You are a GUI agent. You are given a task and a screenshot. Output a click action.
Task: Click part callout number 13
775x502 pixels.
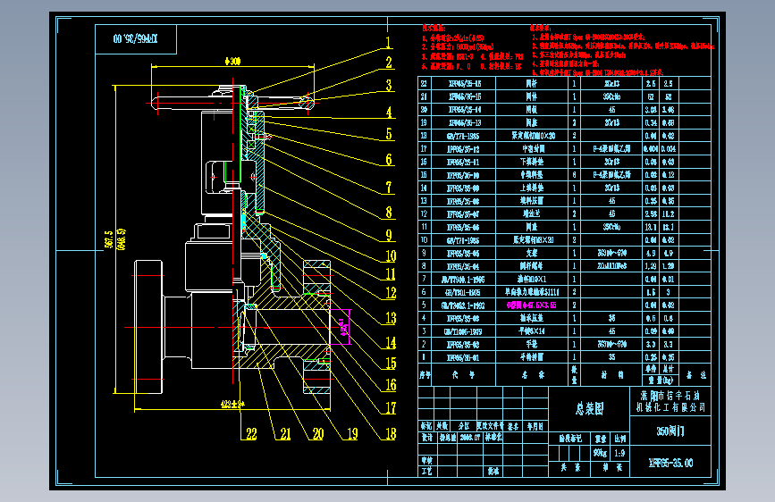click(x=391, y=318)
